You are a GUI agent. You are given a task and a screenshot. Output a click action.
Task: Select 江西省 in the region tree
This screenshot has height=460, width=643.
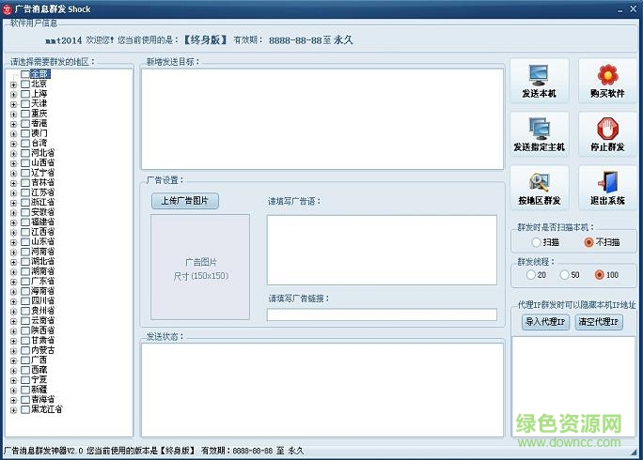43,232
